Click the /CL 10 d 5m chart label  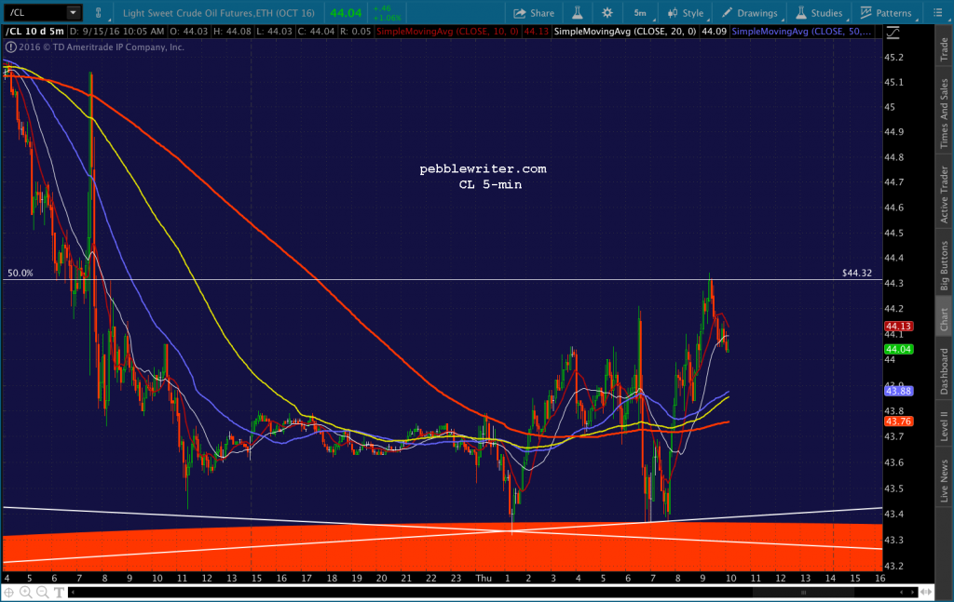(34, 31)
